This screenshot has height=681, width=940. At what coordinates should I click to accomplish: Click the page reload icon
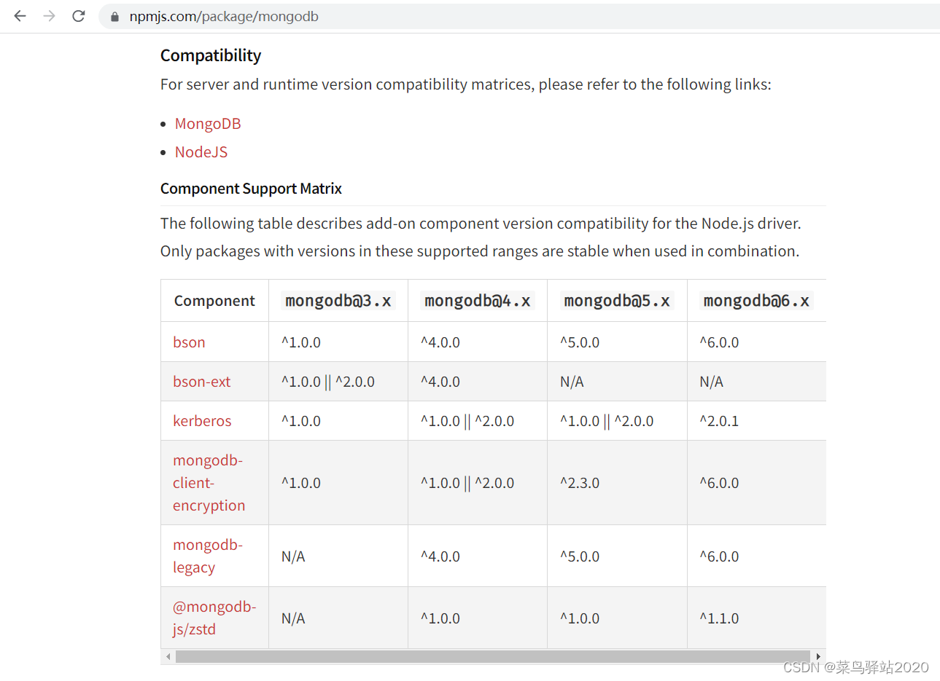[78, 15]
